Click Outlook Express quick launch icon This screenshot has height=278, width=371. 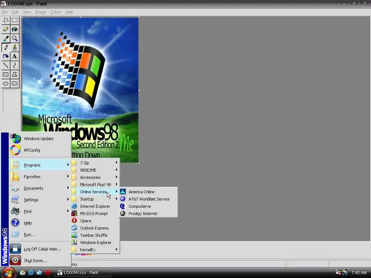pyautogui.click(x=39, y=273)
